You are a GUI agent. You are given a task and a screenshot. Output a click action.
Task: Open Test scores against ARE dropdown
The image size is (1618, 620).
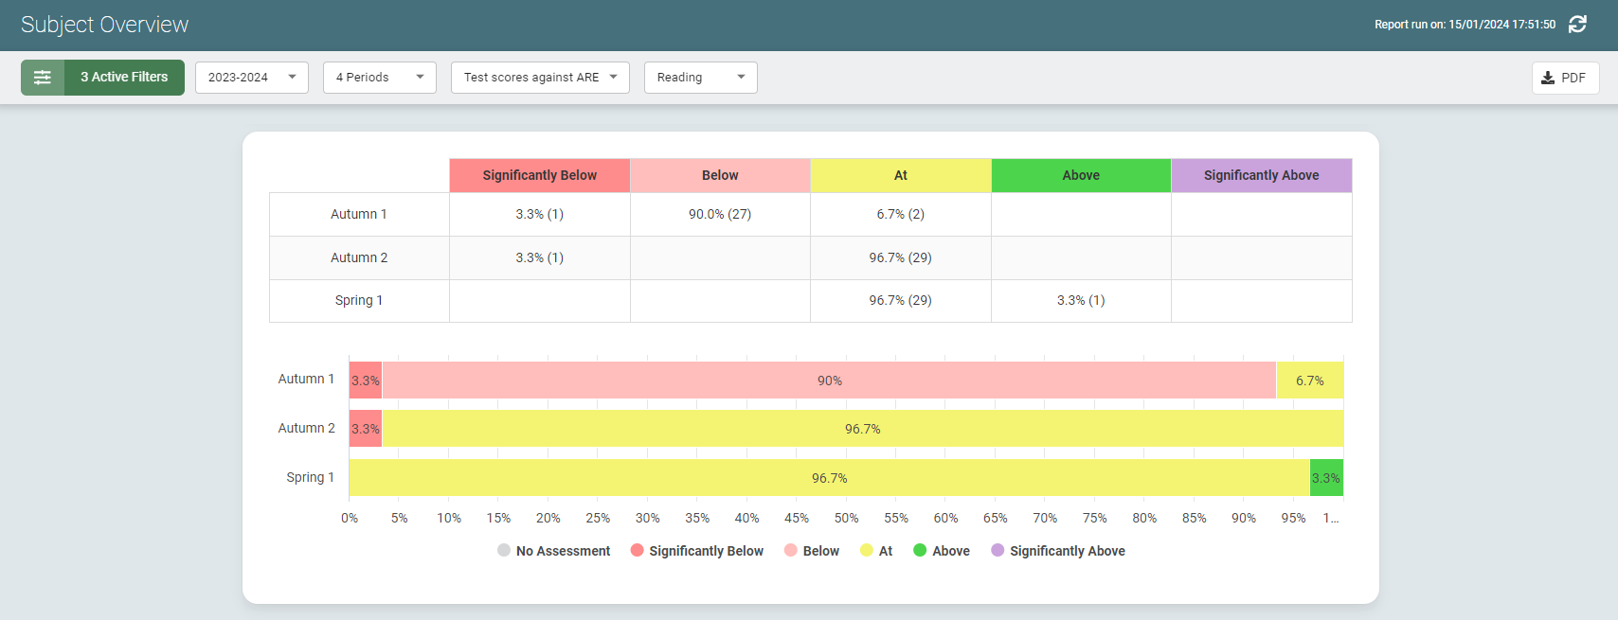point(540,78)
